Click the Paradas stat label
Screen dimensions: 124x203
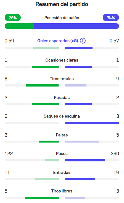62,98
